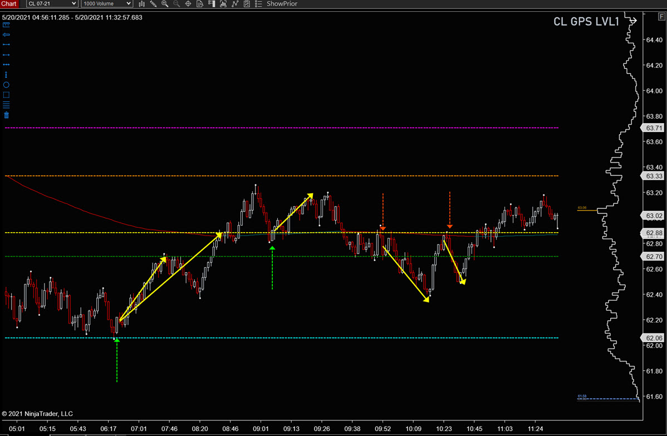Viewport: 667px width, 436px height.
Task: Select the ray arrow drawing tool
Action: coord(6,55)
